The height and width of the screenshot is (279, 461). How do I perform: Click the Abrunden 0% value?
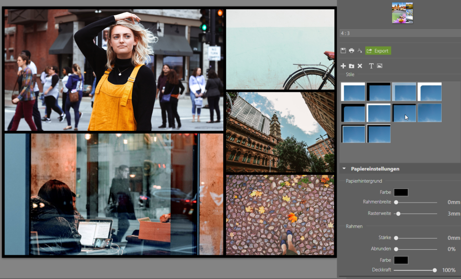[x=452, y=249]
